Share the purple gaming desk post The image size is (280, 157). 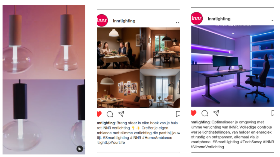tap(216, 113)
